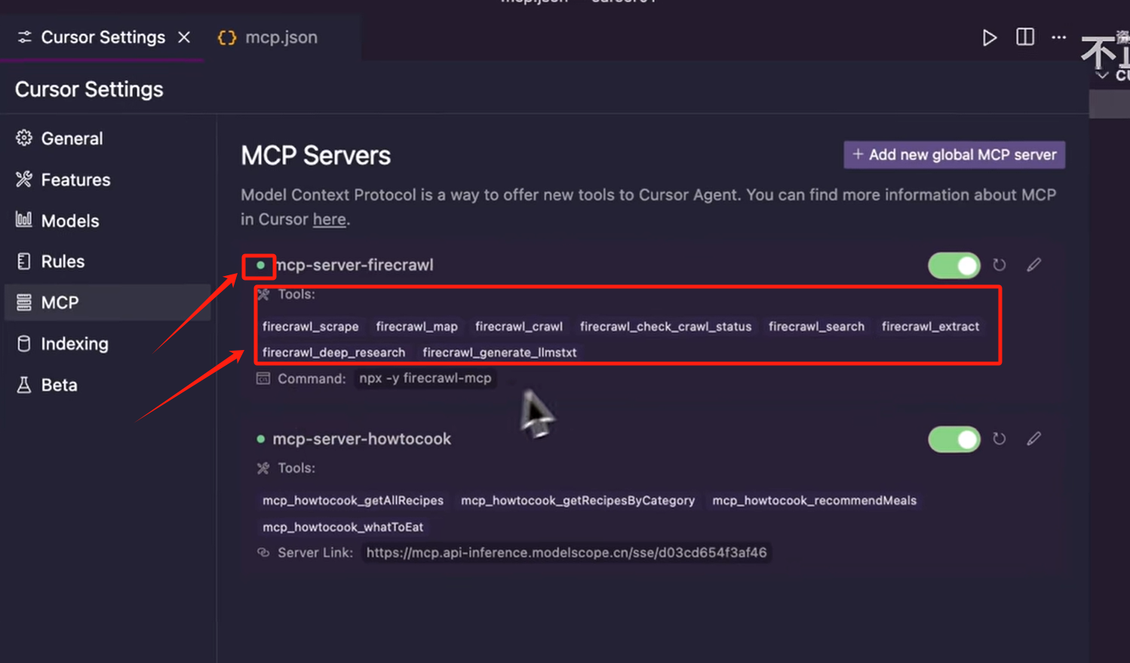Click the firecrawl_generate_llmstxt tool tag

pos(499,352)
